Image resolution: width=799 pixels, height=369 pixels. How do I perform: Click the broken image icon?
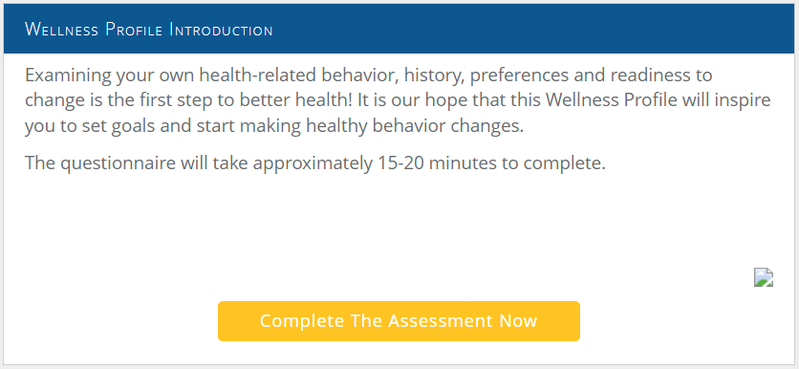point(764,278)
